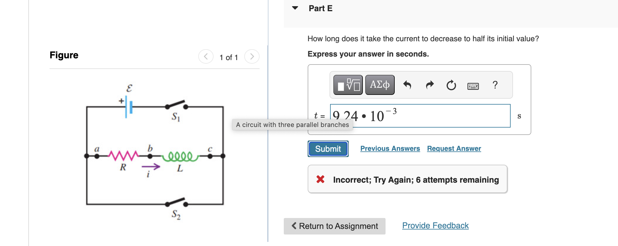Open the on-screen keyboard icon
The image size is (618, 246).
(473, 86)
